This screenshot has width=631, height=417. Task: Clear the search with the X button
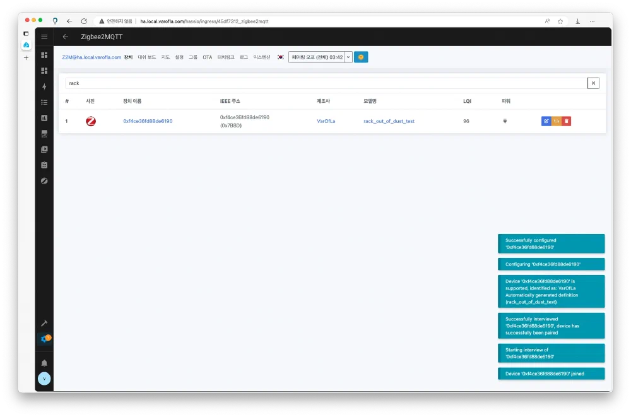point(593,83)
